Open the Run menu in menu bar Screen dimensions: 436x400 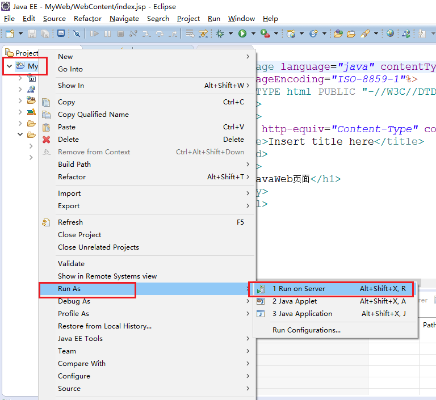point(214,19)
